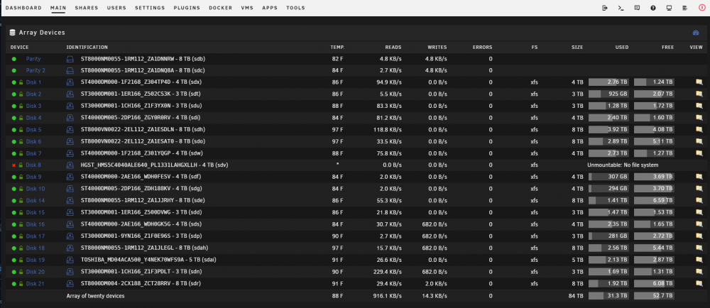Screen dimensions: 710x308
Task: Open the info monitor icon in header
Action: pyautogui.click(x=669, y=8)
